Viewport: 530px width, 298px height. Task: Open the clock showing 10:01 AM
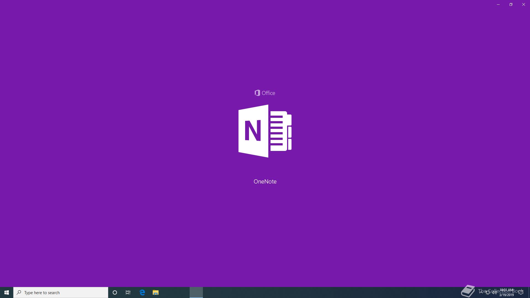[507, 292]
